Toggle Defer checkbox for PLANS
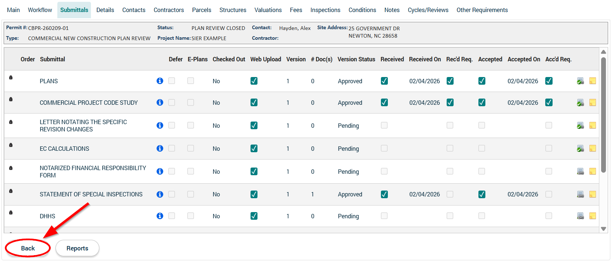Viewport: 611px width, 261px height. 172,81
